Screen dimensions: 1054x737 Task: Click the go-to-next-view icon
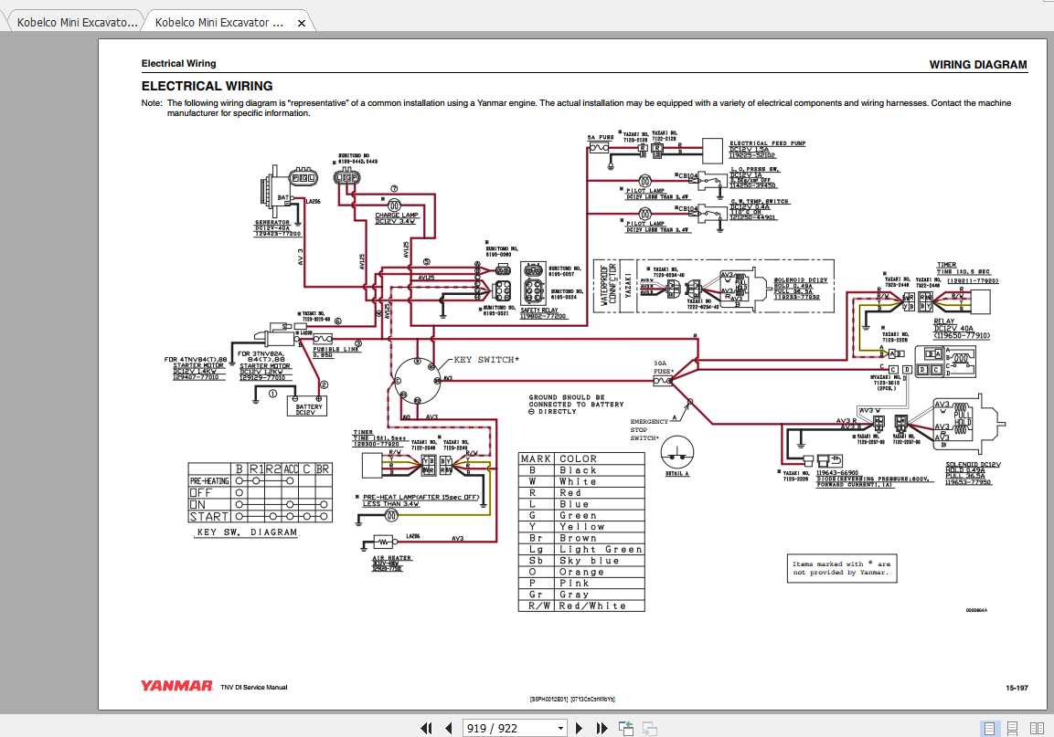pos(649,728)
